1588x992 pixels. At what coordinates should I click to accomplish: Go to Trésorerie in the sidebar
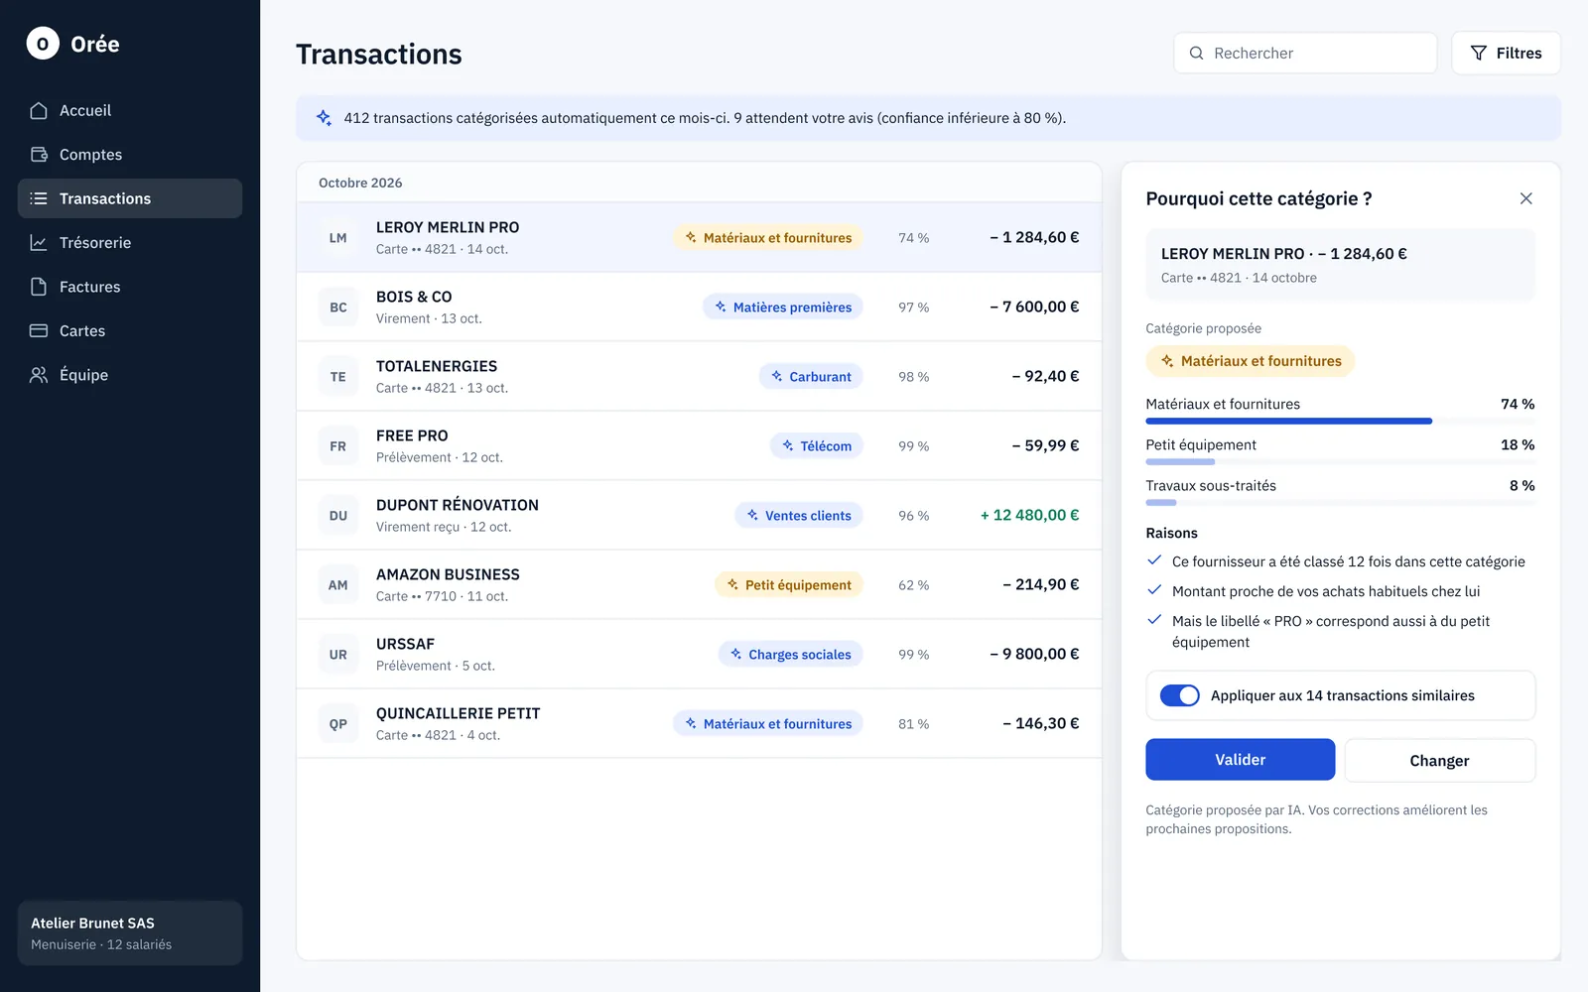click(130, 243)
